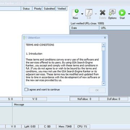
Task: Click the "DoFollow: 0" status cell
Action: point(113,99)
